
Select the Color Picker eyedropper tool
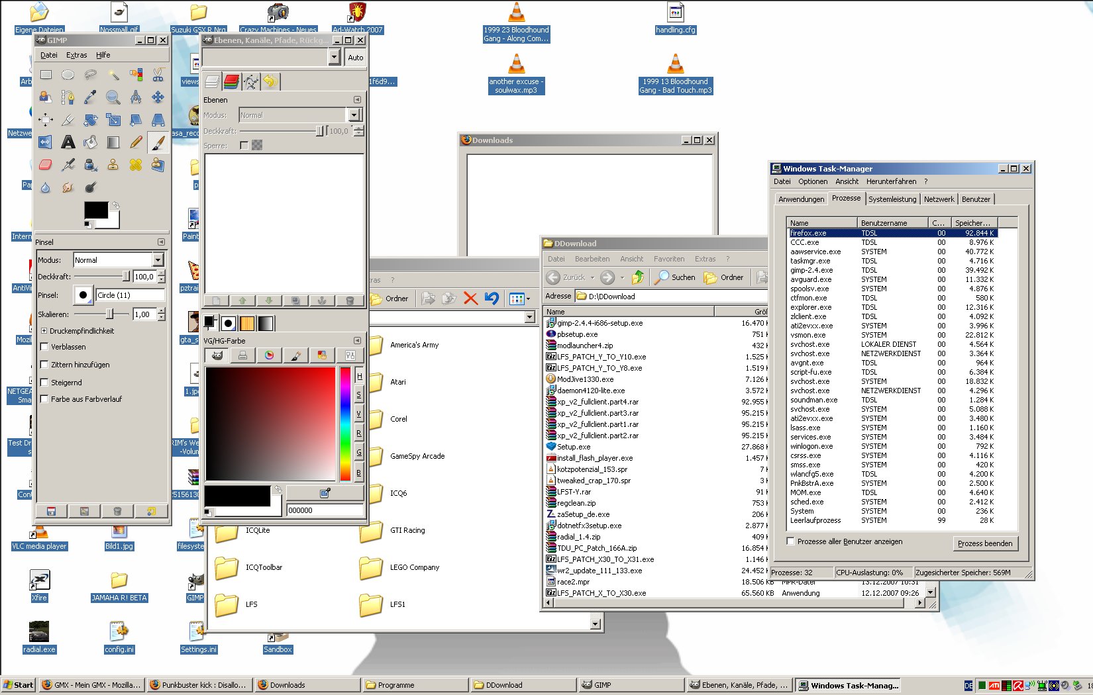click(90, 97)
